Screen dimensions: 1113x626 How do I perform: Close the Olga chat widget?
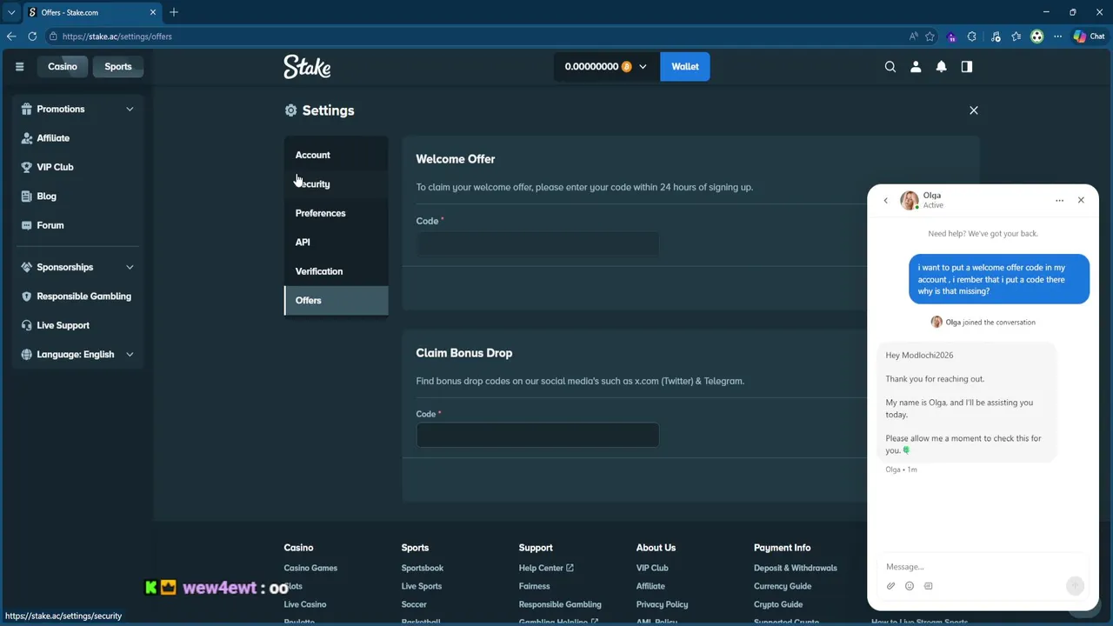pos(1081,200)
